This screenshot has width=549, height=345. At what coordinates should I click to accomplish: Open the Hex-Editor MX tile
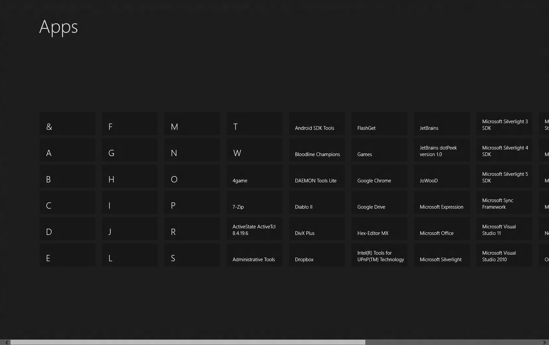click(379, 229)
